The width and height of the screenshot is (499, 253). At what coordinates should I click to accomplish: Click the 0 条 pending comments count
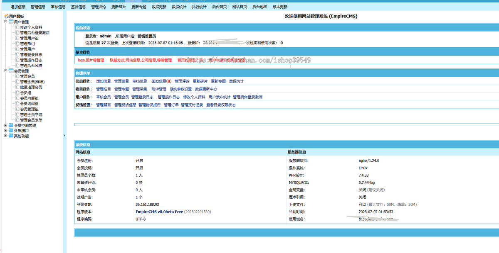(x=139, y=182)
